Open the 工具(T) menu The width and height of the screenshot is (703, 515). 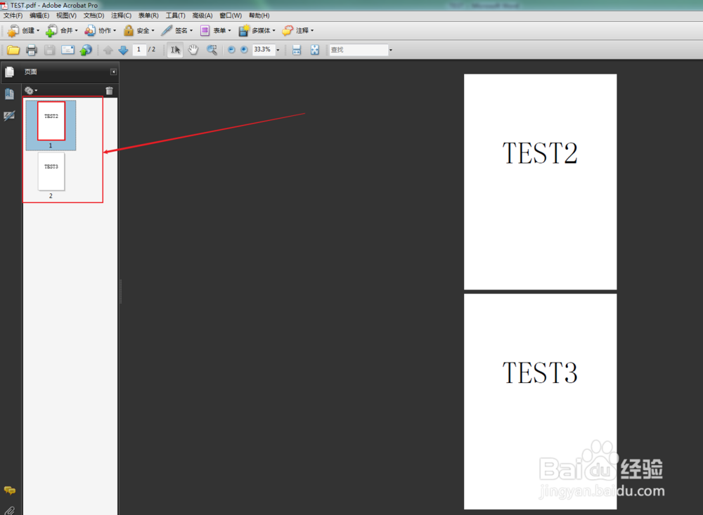tap(175, 15)
